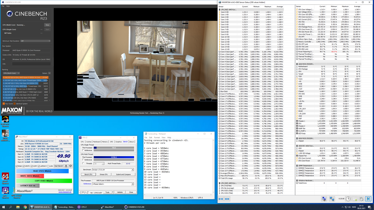This screenshot has width=374, height=210.
Task: Show hidden system tray icons
Action: tap(342, 207)
